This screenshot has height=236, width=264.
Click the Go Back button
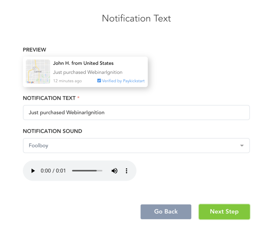pos(166,212)
